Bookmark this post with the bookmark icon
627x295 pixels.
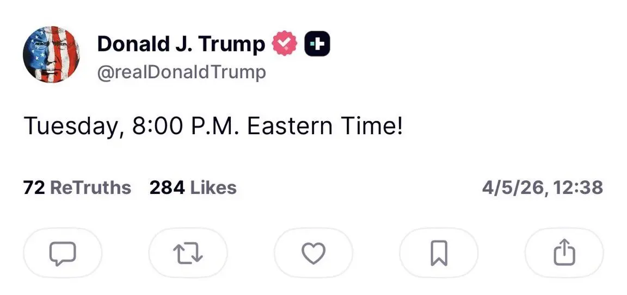tap(439, 253)
